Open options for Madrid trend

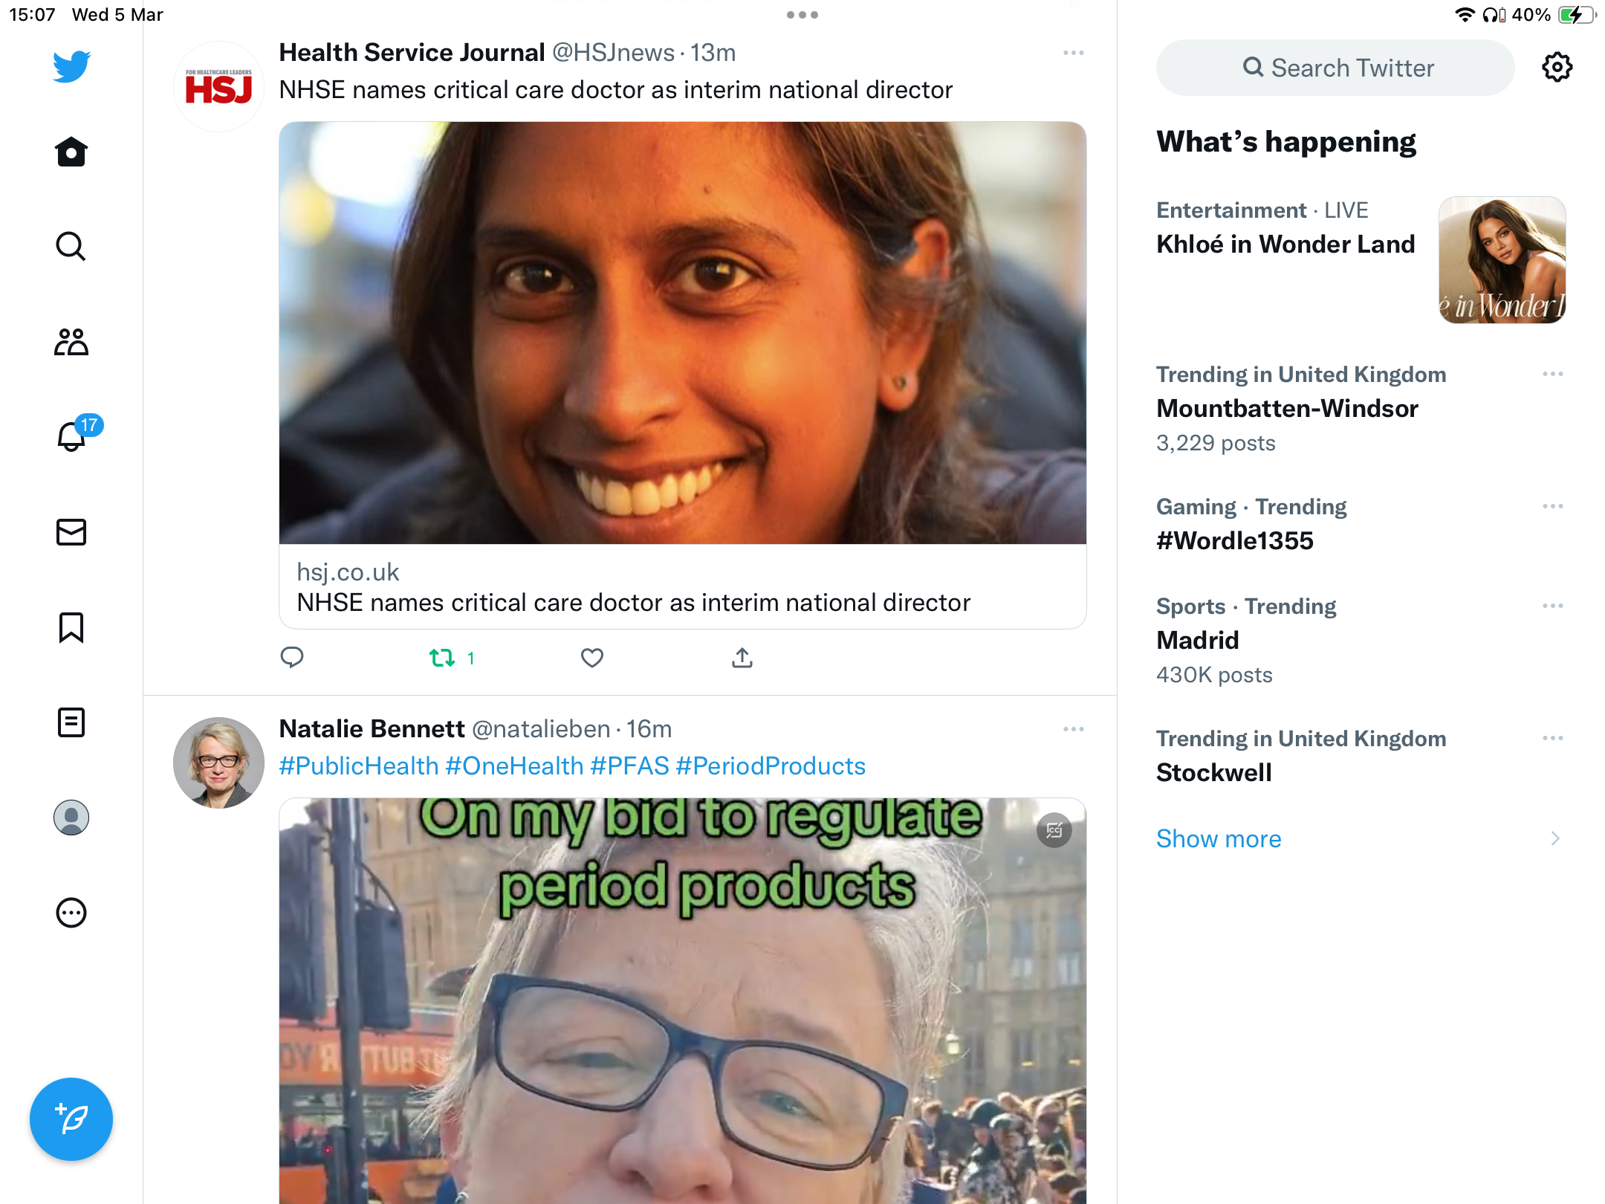[x=1553, y=606]
